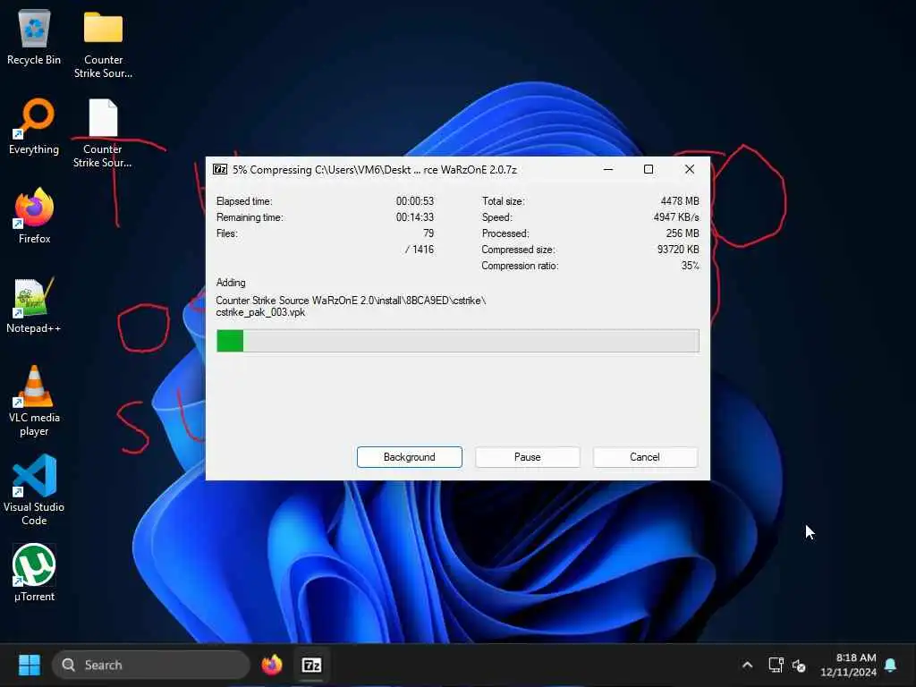This screenshot has width=916, height=687.
Task: Click the 7-Zip icon in the taskbar
Action: coord(311,665)
